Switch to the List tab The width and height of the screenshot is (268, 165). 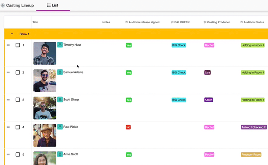[x=53, y=5]
